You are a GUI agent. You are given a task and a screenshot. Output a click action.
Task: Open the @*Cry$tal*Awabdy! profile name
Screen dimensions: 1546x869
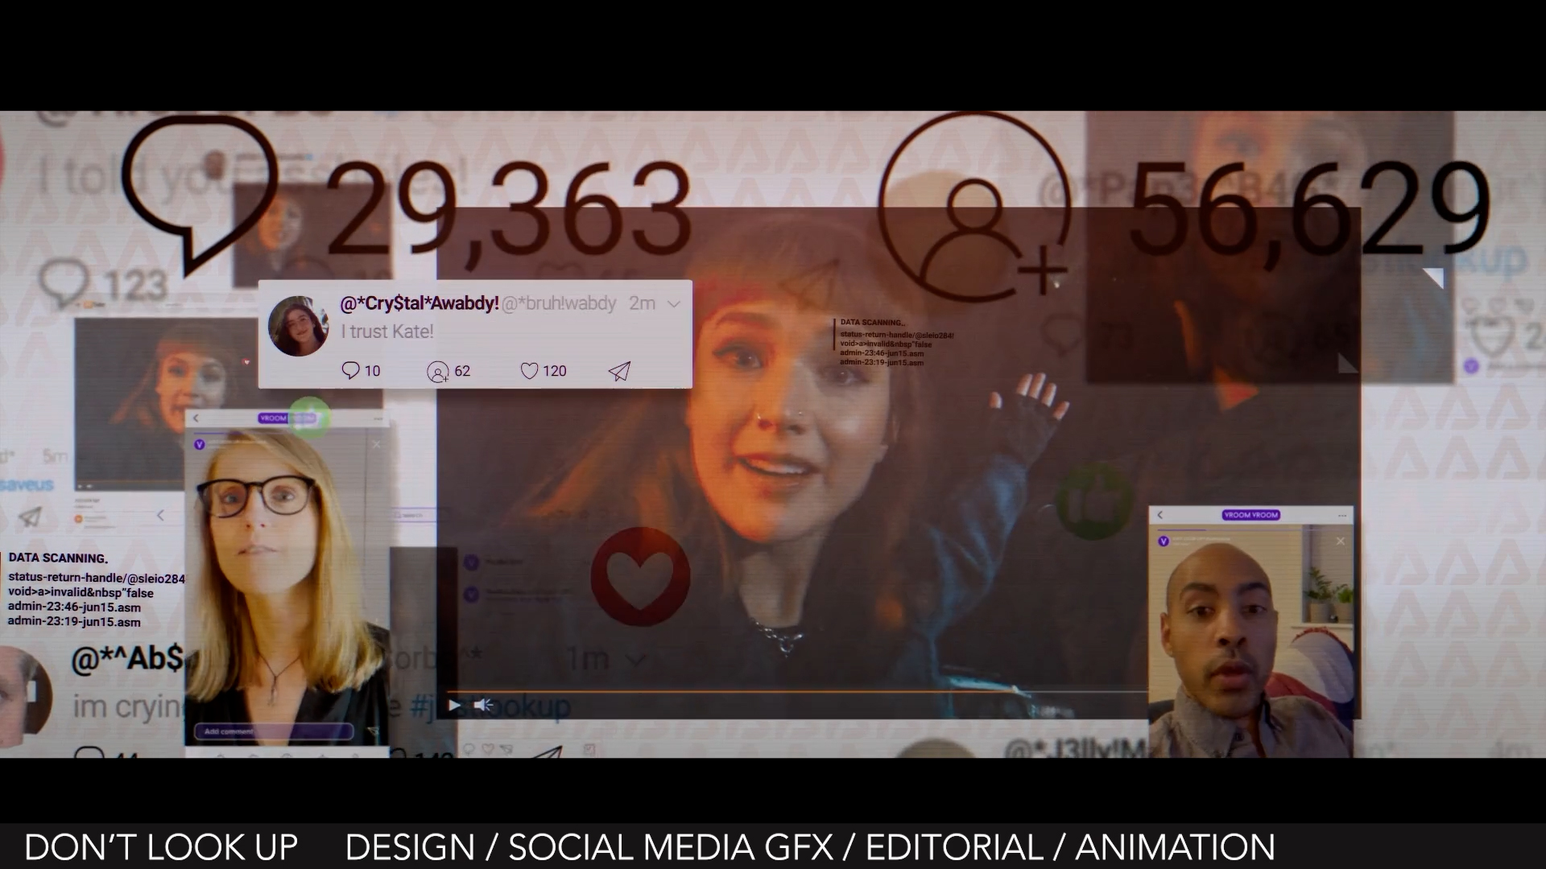pos(419,303)
